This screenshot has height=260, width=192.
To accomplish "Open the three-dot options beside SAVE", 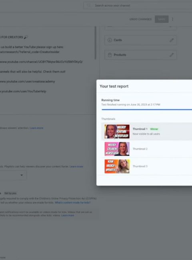I will click(x=173, y=19).
